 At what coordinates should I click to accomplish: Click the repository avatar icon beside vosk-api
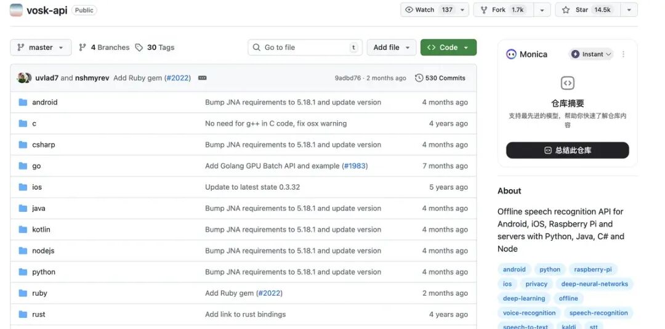(16, 10)
